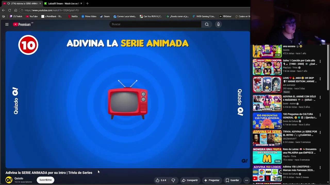The height and width of the screenshot is (185, 330).
Task: Open the Salva 1 Canción por Cada año title
Action: [300, 62]
